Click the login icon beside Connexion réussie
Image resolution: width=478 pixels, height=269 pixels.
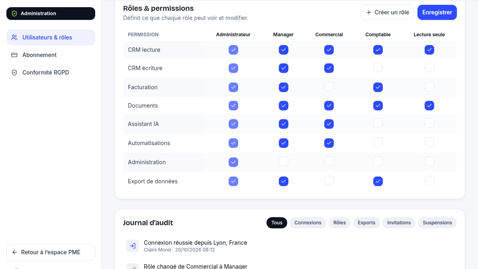(133, 246)
